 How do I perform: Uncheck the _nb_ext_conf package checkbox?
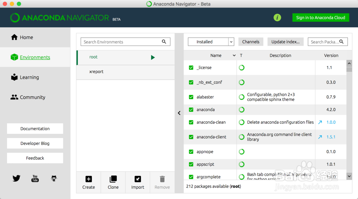[191, 82]
